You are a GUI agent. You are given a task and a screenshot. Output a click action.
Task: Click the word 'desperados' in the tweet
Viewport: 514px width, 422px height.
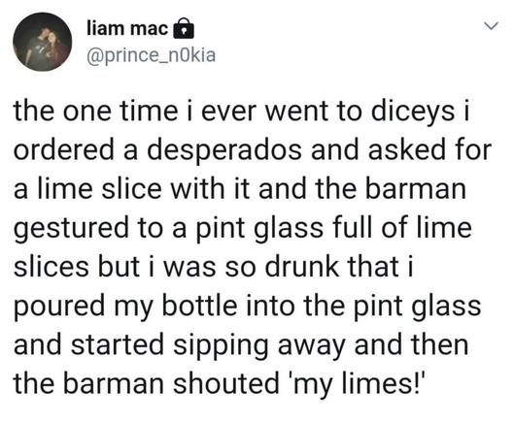[x=224, y=151]
